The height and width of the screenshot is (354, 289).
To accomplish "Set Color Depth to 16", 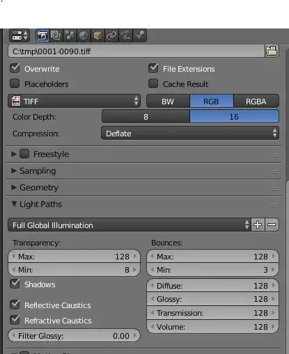I will point(234,117).
